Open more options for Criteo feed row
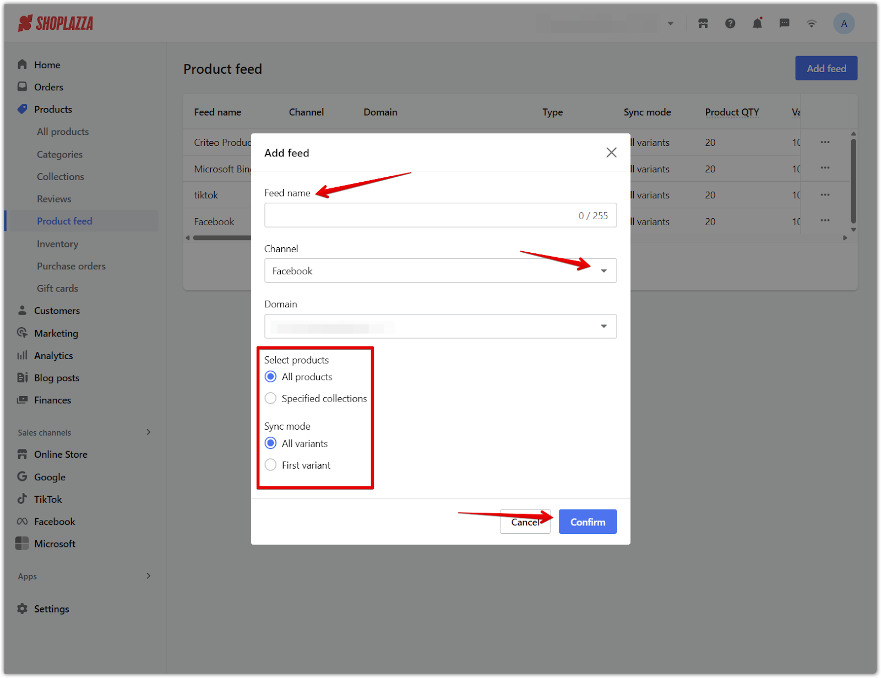881x678 pixels. 825,142
